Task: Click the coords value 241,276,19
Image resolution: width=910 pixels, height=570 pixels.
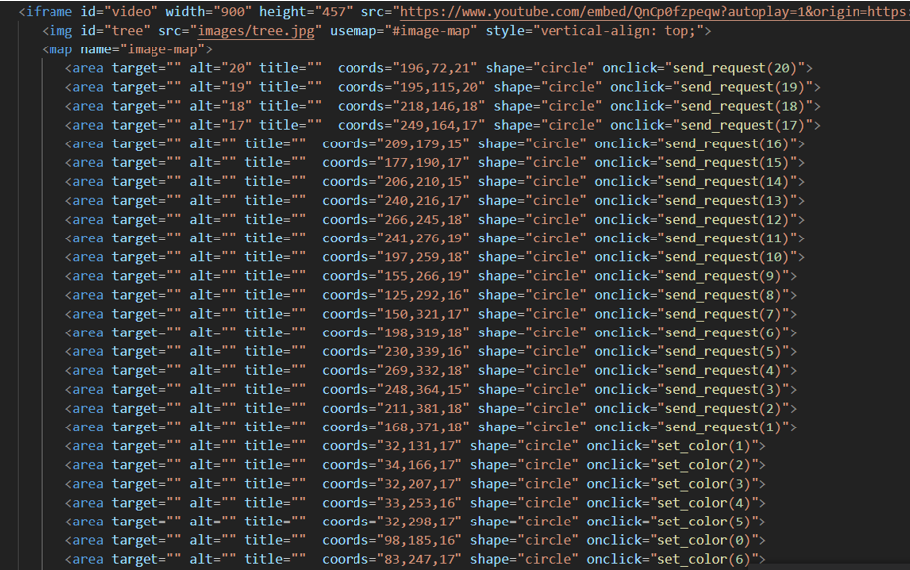Action: point(423,238)
